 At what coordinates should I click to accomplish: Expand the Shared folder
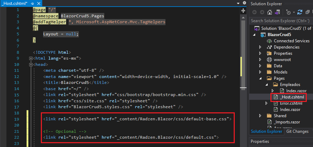[260, 116]
